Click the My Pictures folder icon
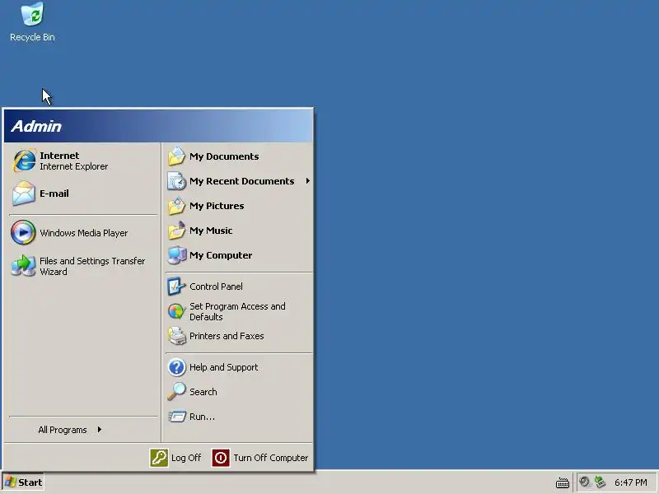 (176, 206)
